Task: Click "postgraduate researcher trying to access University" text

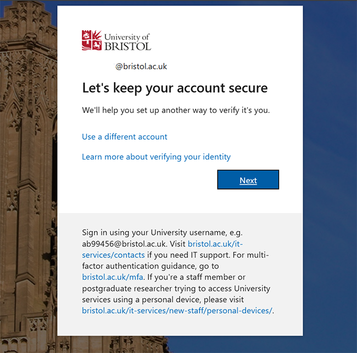Action: [176, 288]
